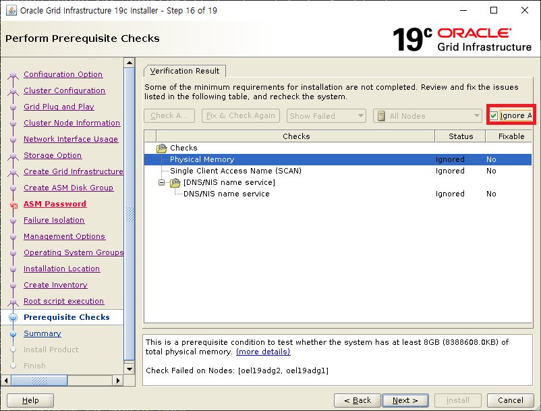This screenshot has width=541, height=411.
Task: Go to Create Inventory step
Action: click(55, 285)
